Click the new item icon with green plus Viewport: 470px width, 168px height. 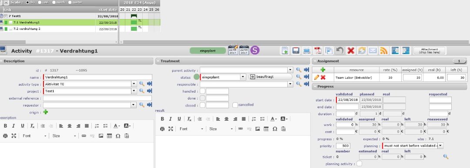pos(285,51)
